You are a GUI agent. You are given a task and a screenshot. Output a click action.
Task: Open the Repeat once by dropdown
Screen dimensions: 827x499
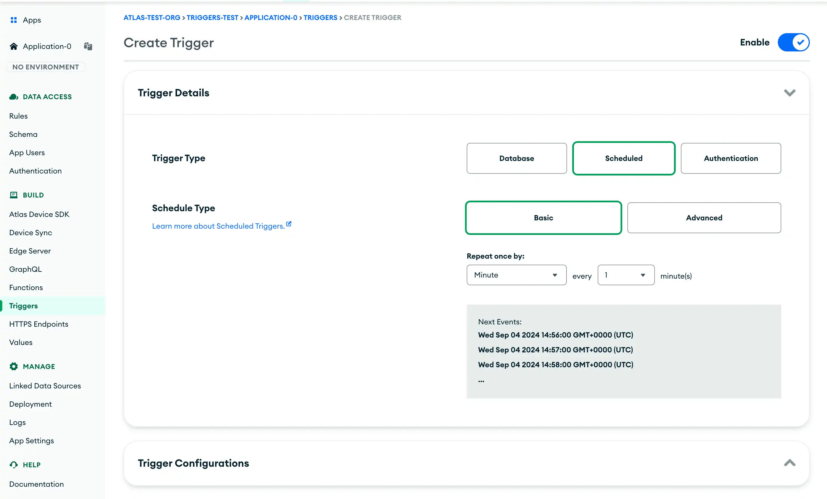pyautogui.click(x=516, y=275)
